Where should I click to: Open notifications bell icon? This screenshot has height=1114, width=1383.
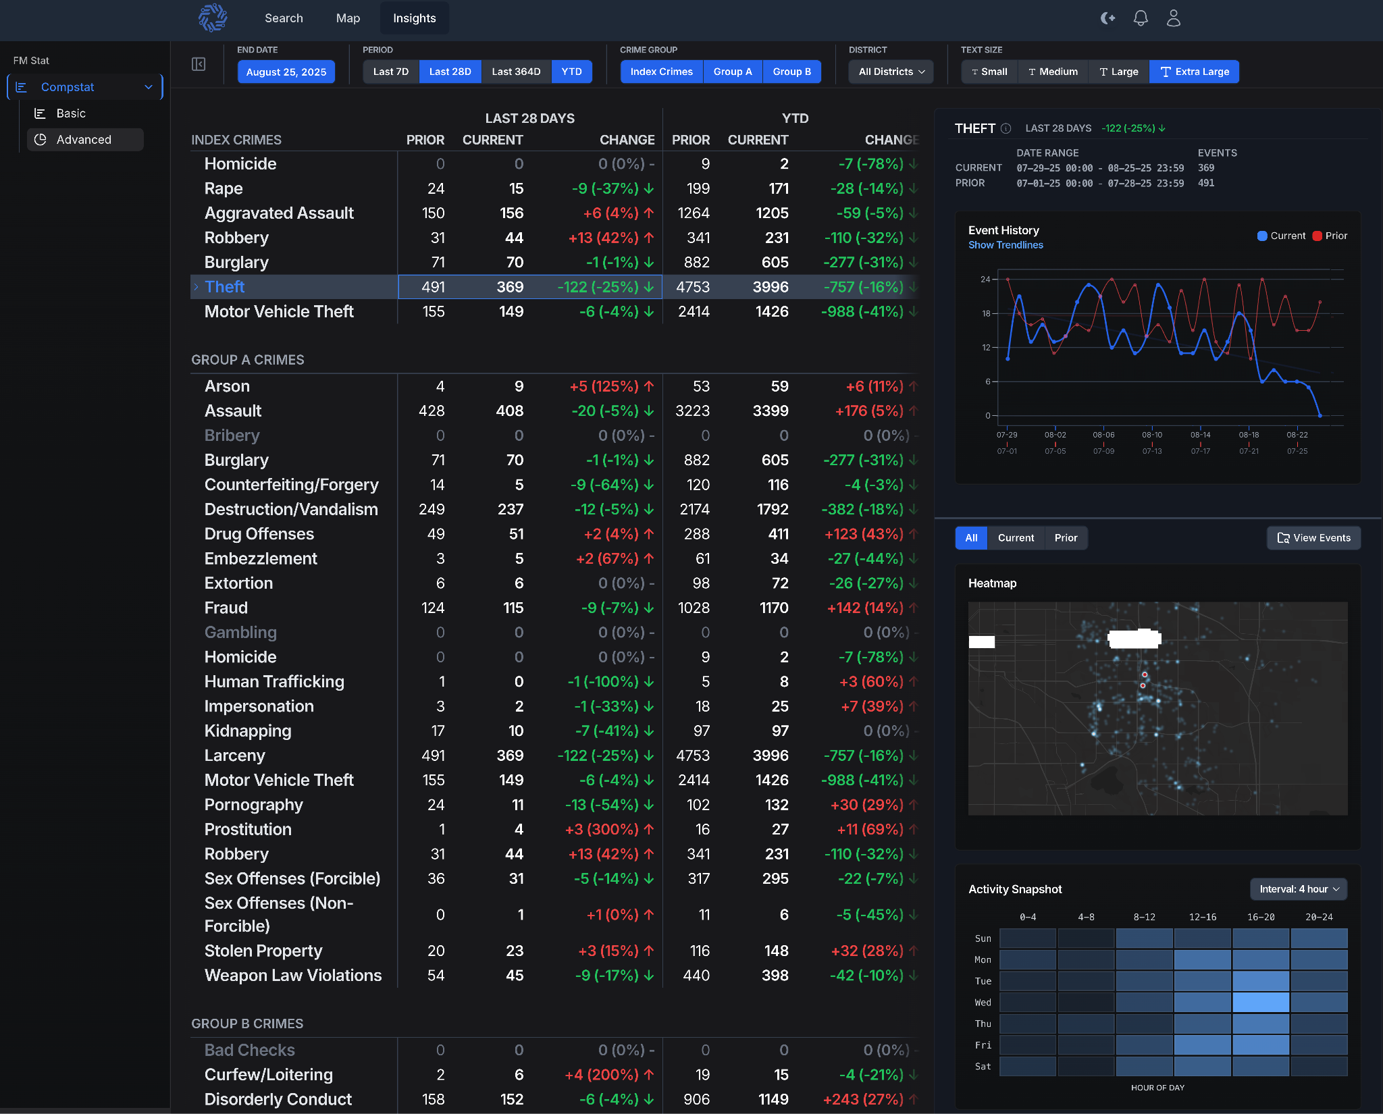[1141, 18]
